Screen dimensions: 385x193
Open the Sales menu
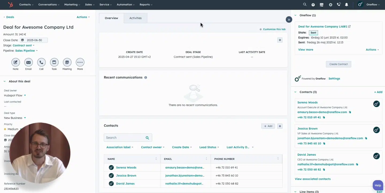[x=90, y=5]
